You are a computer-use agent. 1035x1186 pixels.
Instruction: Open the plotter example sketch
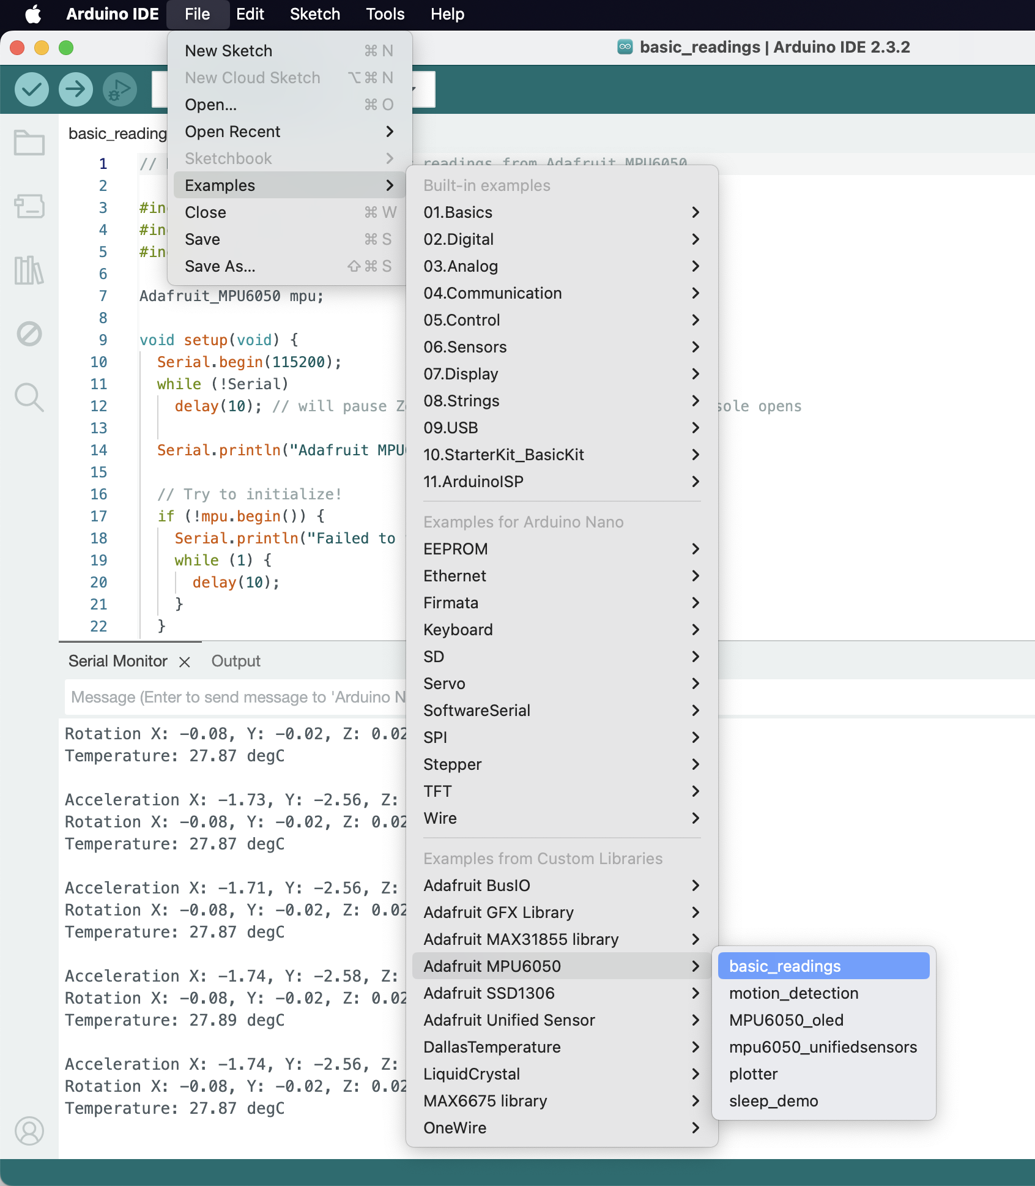coord(823,1074)
